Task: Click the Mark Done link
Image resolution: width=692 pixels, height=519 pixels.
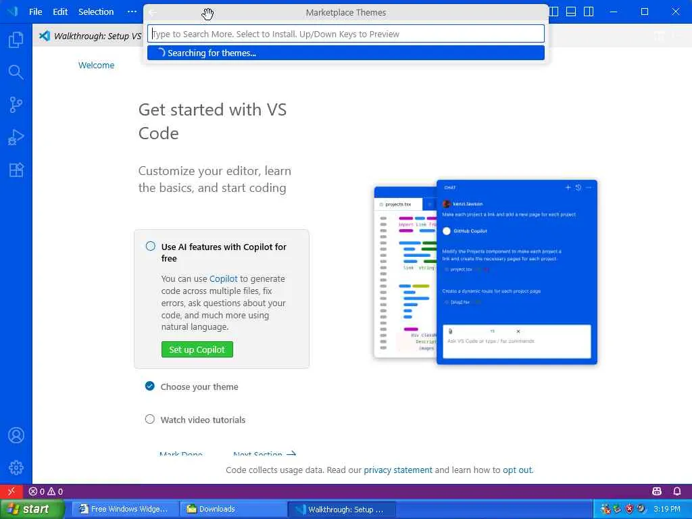Action: click(181, 453)
